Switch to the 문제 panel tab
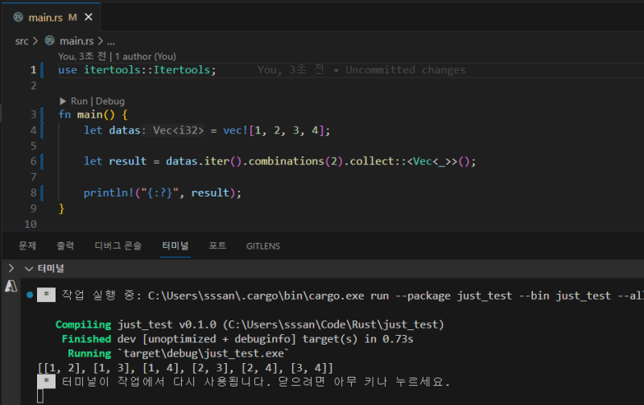This screenshot has width=644, height=405. coord(28,246)
